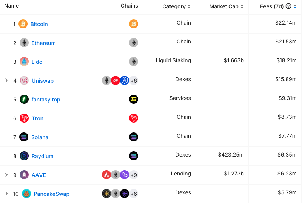Click the help icon next to Fees (7d)

pyautogui.click(x=288, y=6)
